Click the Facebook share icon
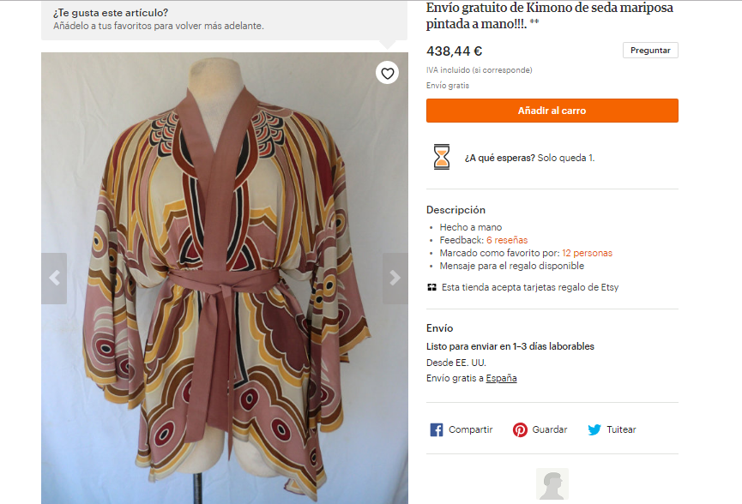The image size is (742, 504). [436, 429]
